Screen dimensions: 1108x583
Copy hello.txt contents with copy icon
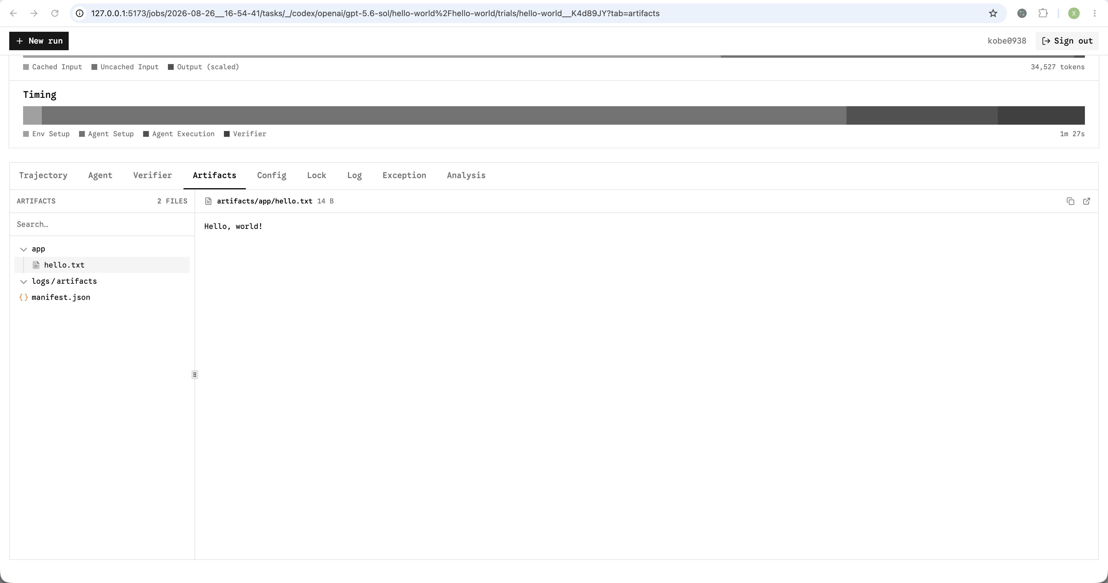pyautogui.click(x=1070, y=201)
